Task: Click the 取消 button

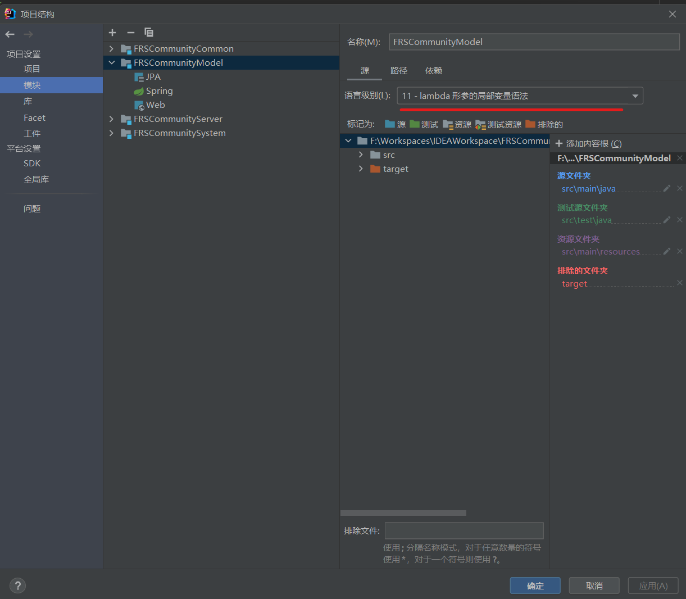Action: [x=594, y=586]
